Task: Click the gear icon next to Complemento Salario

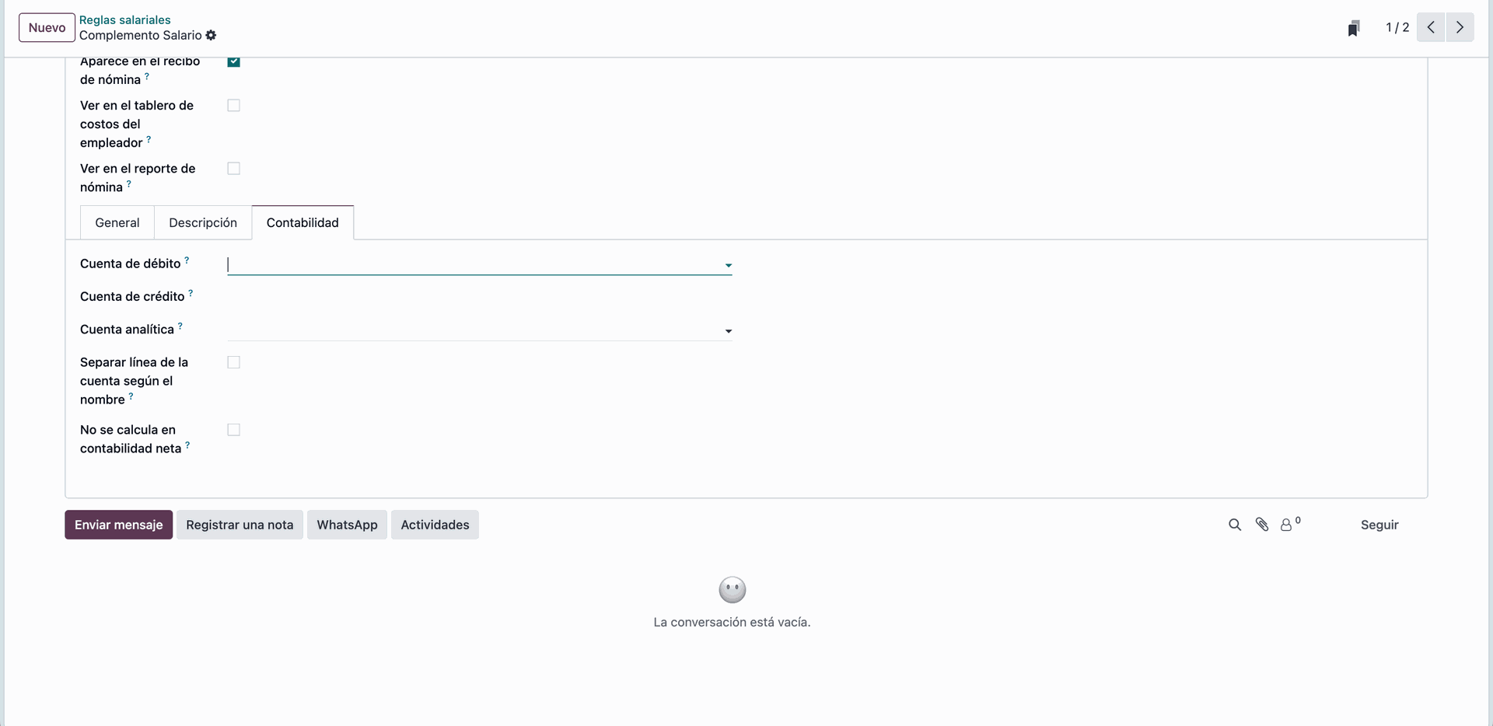Action: 211,36
